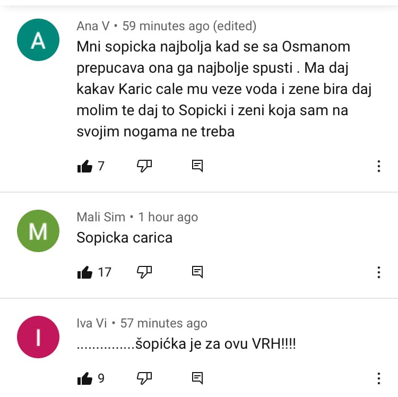Like Iva Vi's comment
This screenshot has height=397, width=398.
85,378
